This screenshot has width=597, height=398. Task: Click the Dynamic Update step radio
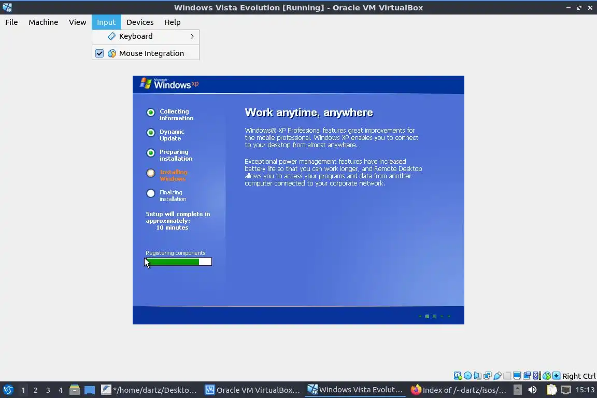151,133
